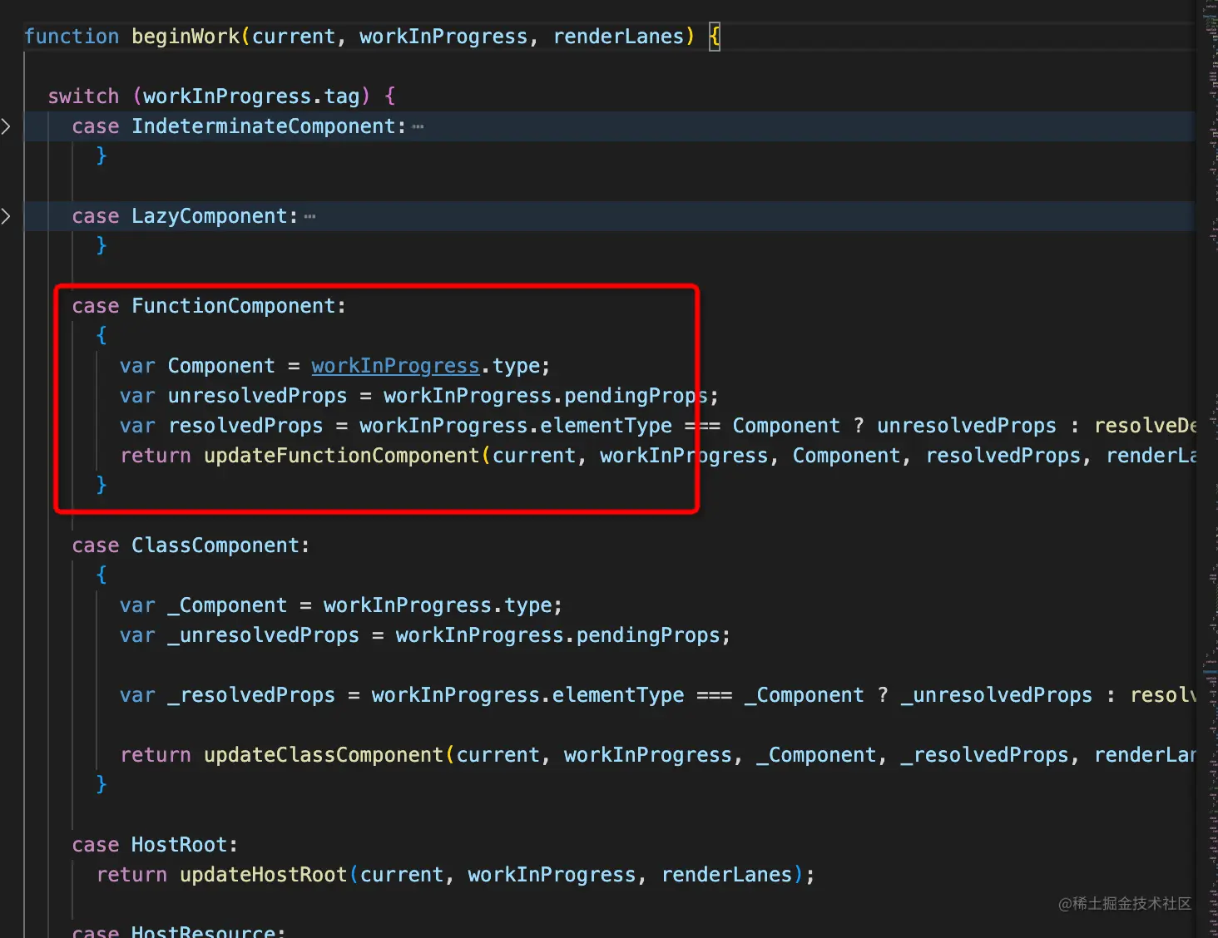1218x938 pixels.
Task: Click pendingProps in the _unresolvedProps line
Action: [647, 635]
